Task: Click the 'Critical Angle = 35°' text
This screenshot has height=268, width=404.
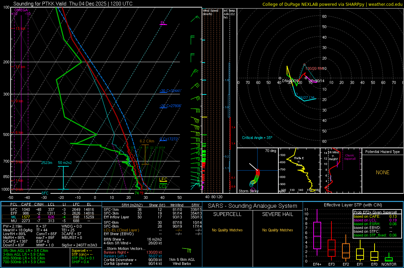Action: click(257, 138)
